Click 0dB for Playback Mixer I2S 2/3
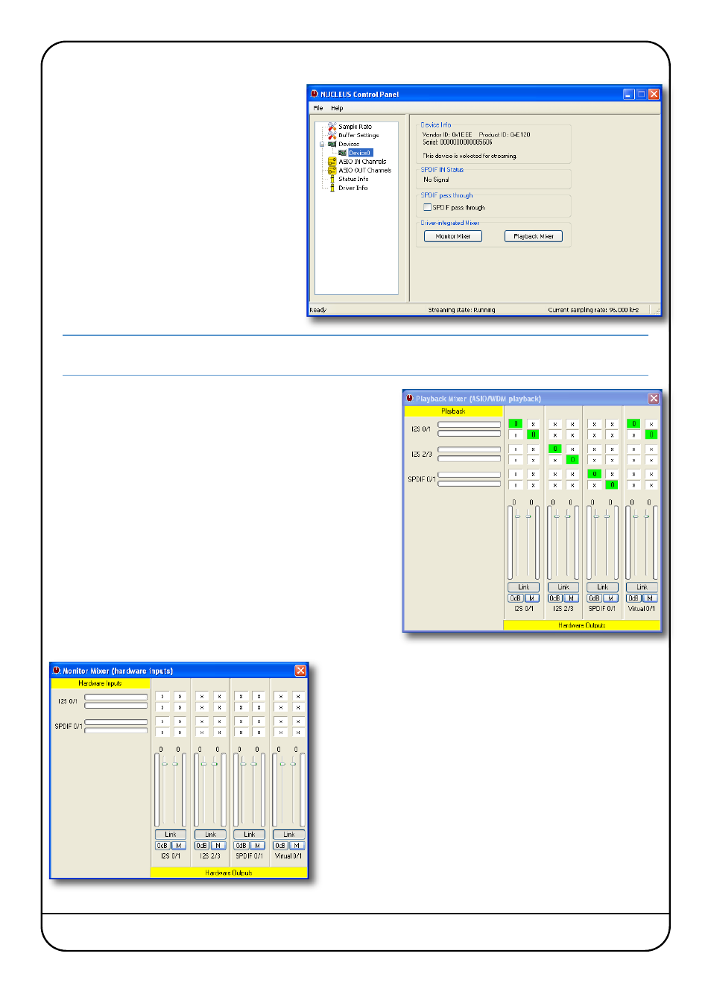The image size is (711, 1006). click(x=555, y=598)
